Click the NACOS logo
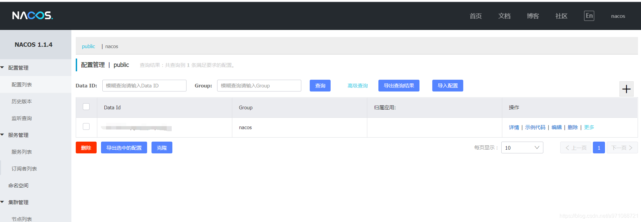The height and width of the screenshot is (222, 641). 33,15
